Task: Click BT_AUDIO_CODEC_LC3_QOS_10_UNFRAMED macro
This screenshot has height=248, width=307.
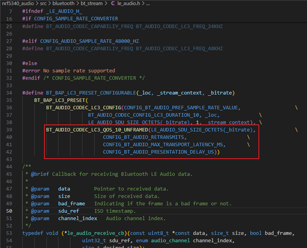Action: (97, 130)
